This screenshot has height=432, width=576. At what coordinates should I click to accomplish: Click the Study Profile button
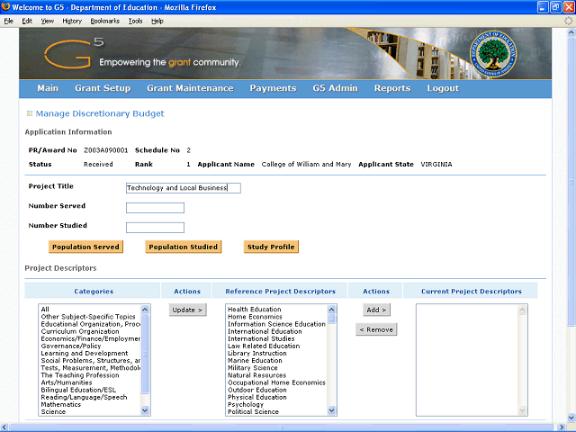[x=271, y=247]
